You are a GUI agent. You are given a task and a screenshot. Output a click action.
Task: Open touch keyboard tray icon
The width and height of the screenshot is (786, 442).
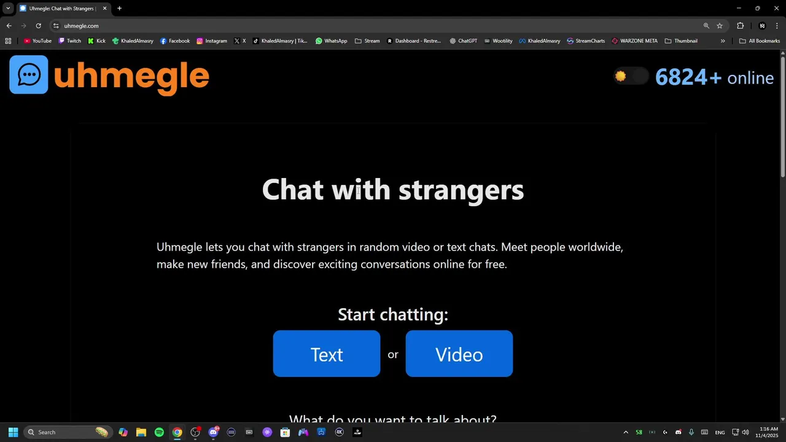704,432
